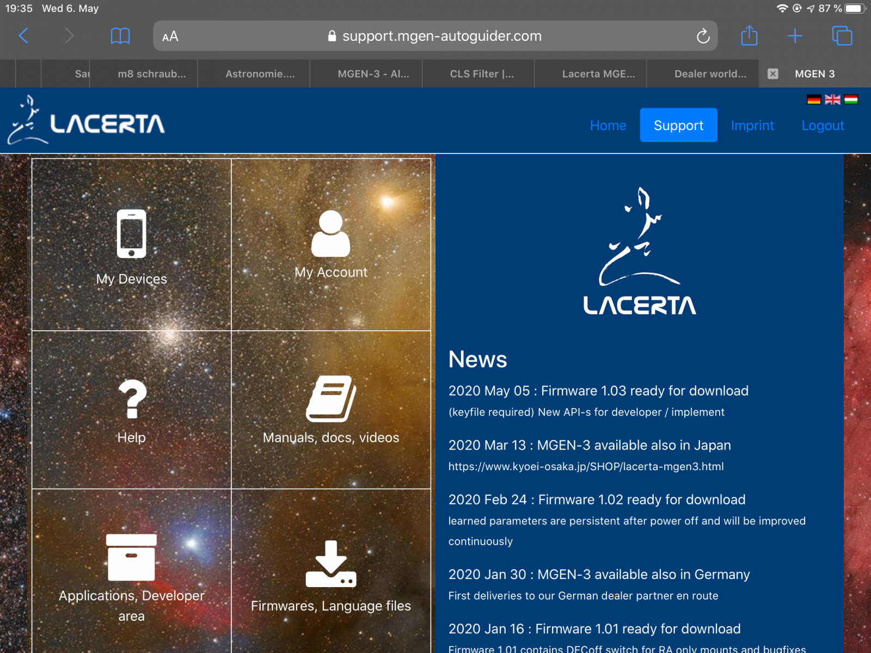
Task: Tap the 19:35 clock in the status bar
Action: (x=19, y=8)
